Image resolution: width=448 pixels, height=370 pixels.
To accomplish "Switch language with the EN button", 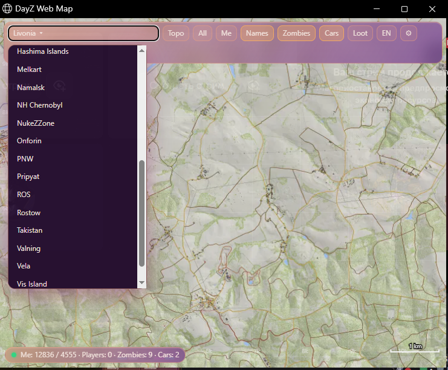I will coord(386,33).
